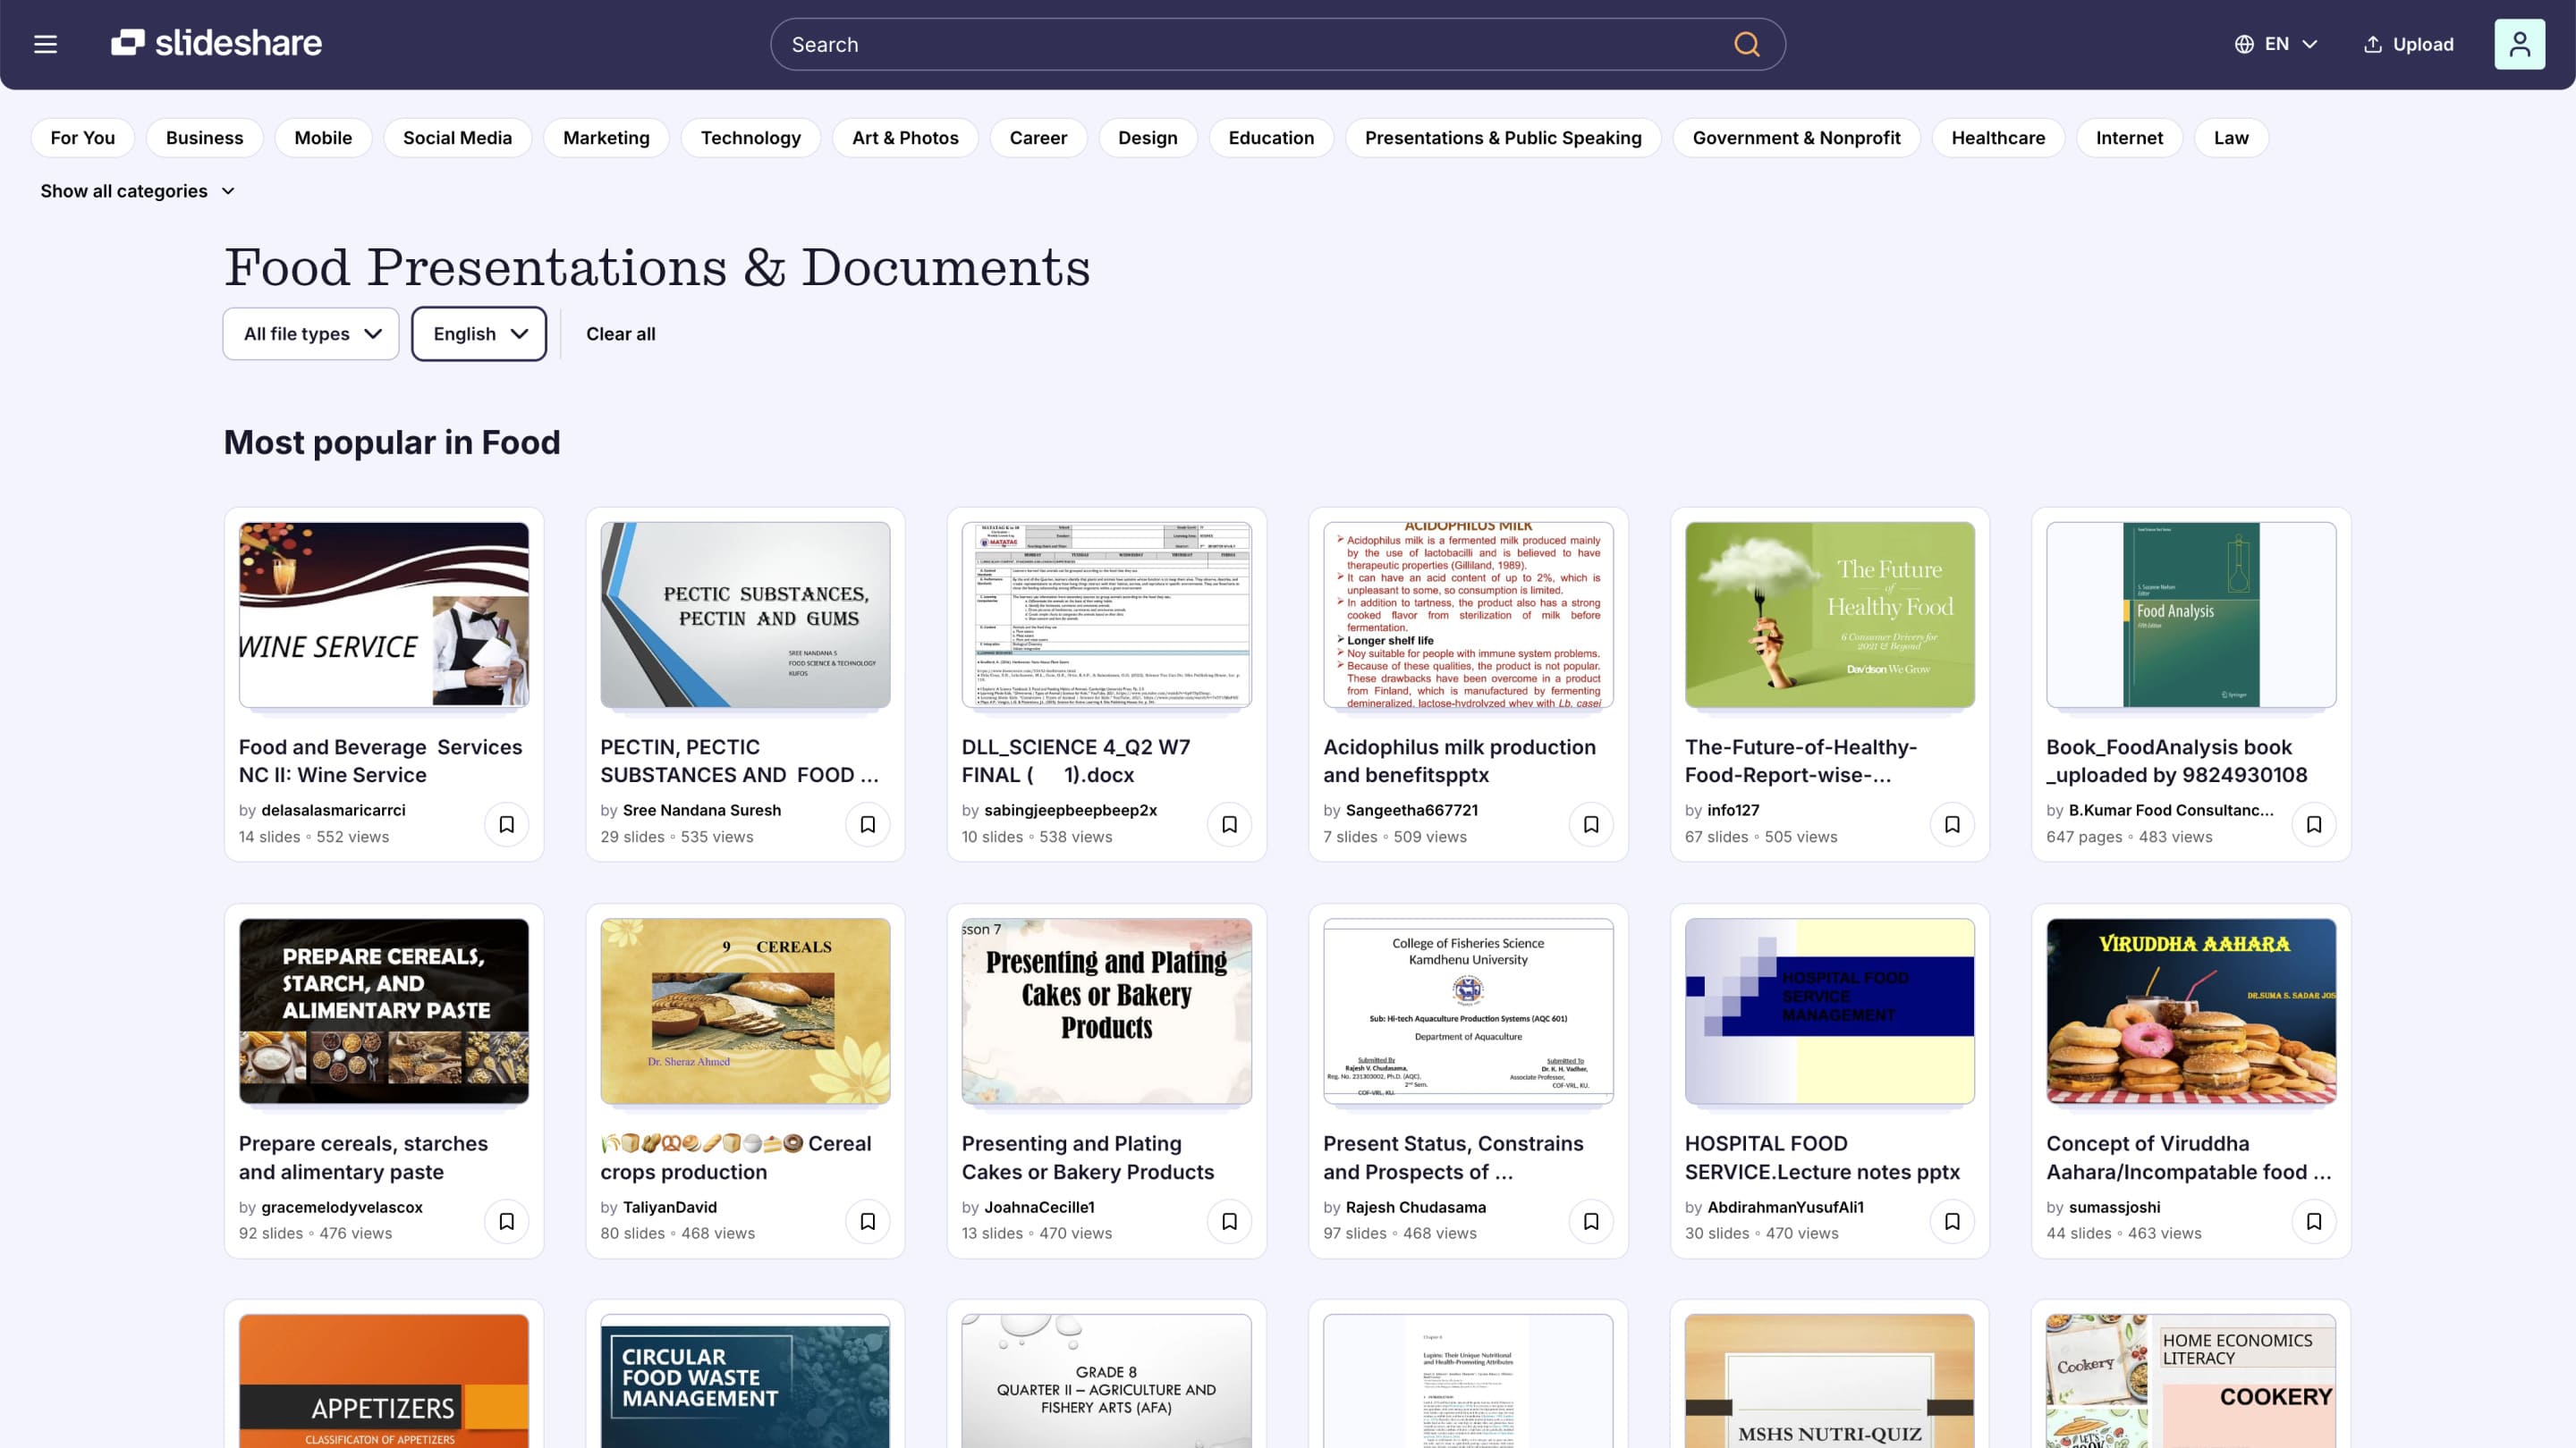Switch to the Healthcare category
Image resolution: width=2576 pixels, height=1448 pixels.
[x=1998, y=137]
